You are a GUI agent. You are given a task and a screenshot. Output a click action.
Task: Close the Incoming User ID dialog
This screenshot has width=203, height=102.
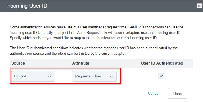[x=199, y=6]
